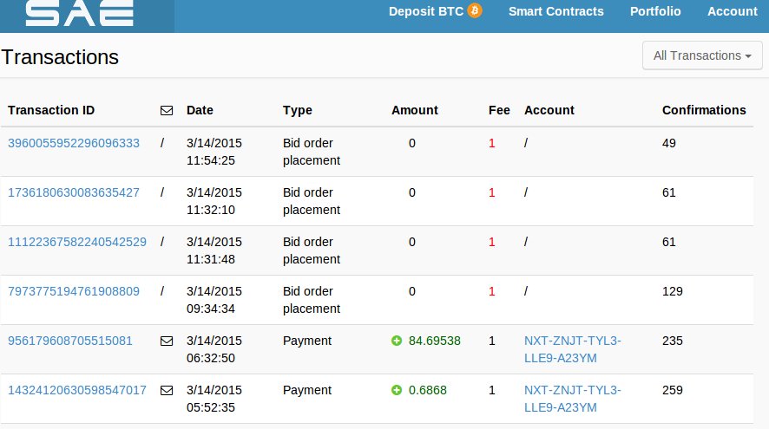Open the message icon on payment 14324120630598547017
This screenshot has width=769, height=429.
pos(167,390)
